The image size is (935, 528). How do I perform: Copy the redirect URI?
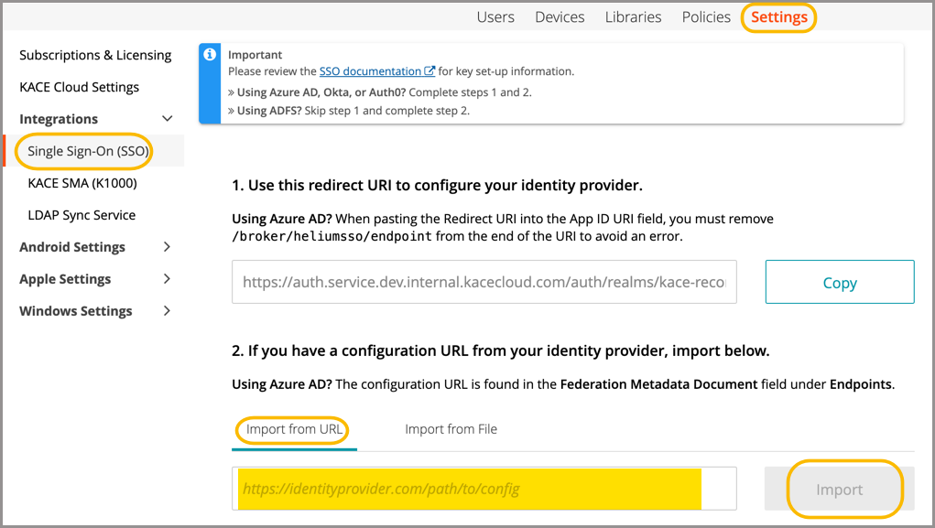[839, 283]
